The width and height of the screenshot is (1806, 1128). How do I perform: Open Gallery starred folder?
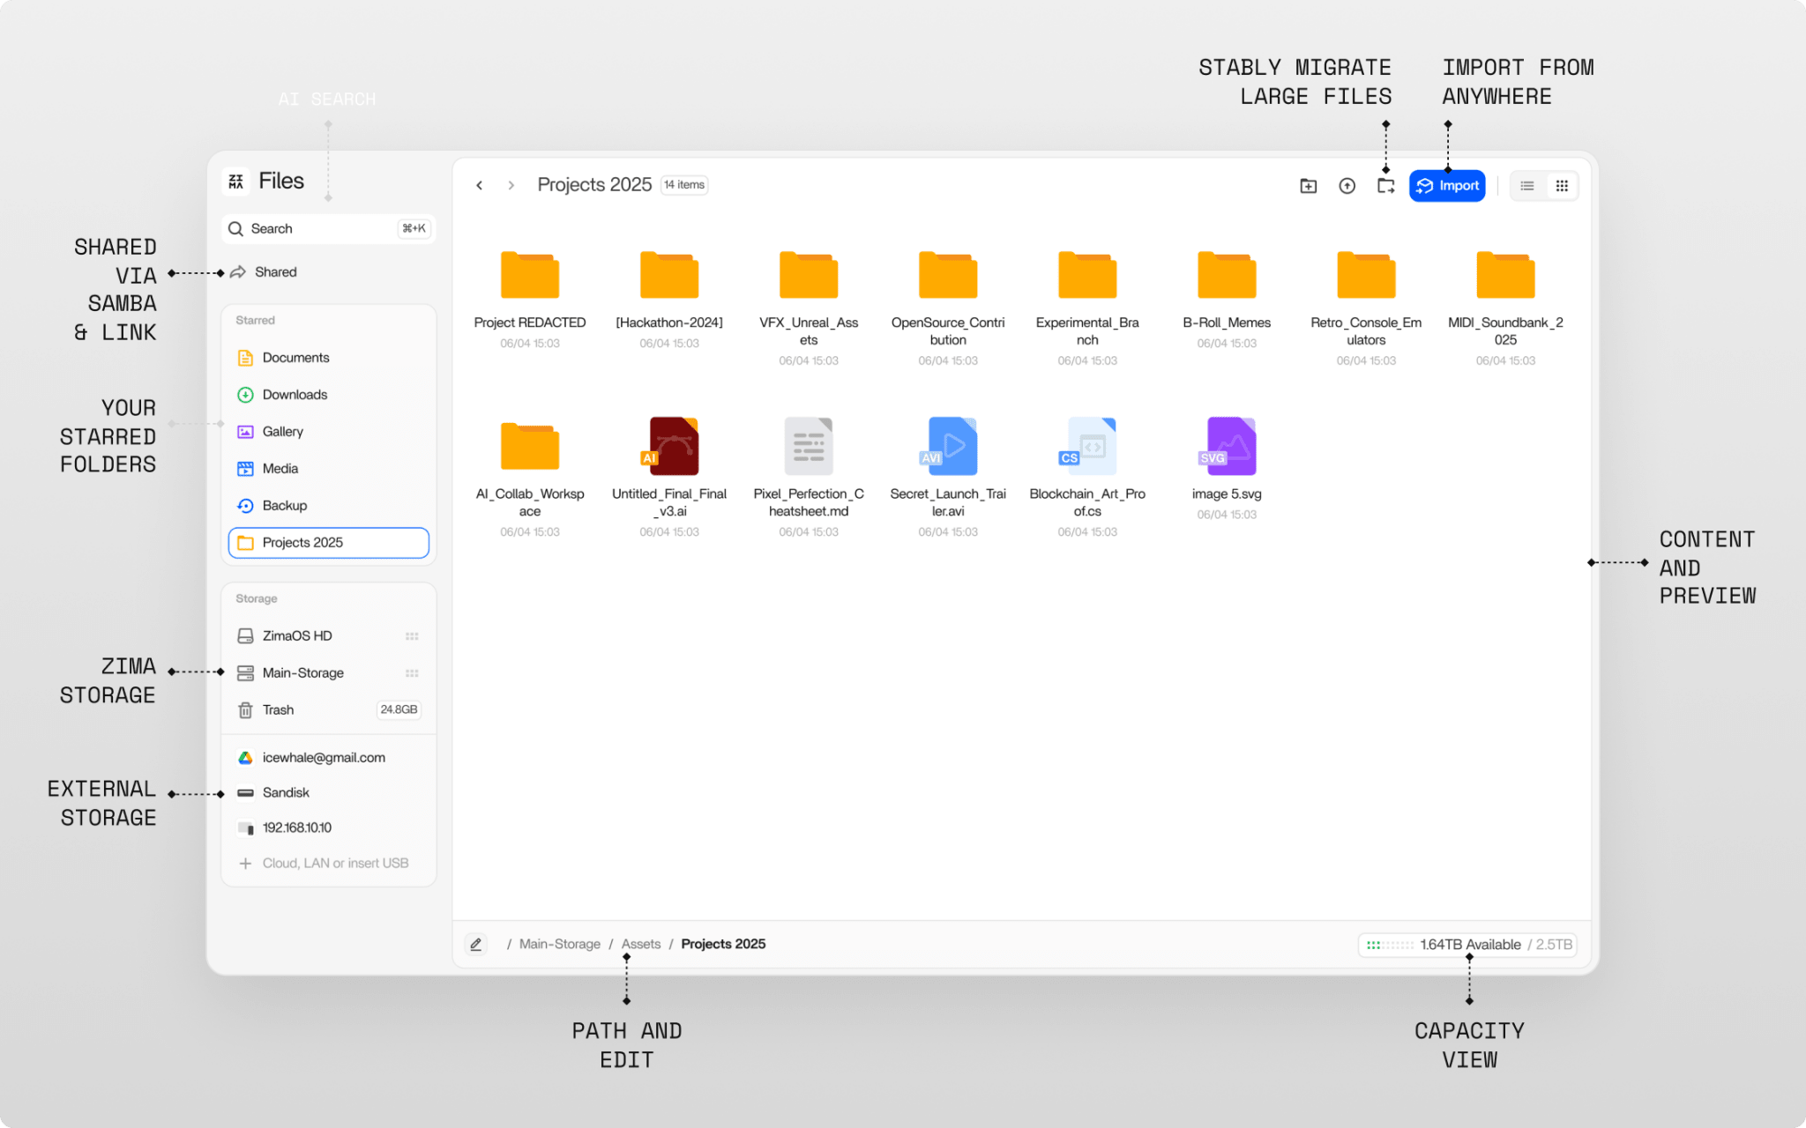tap(328, 432)
